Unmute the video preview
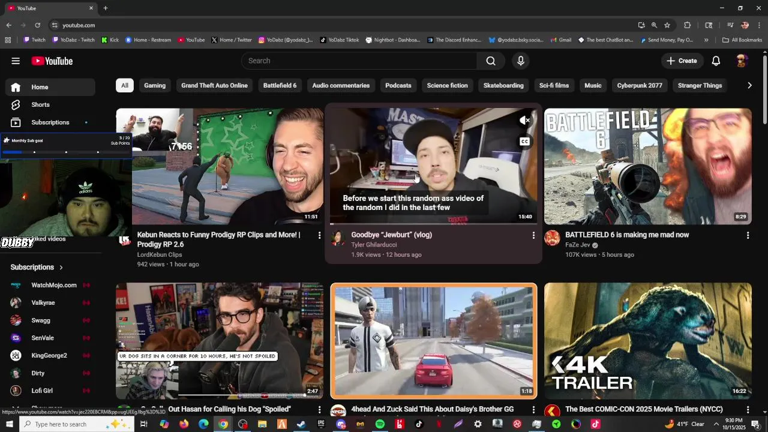 [x=524, y=121]
